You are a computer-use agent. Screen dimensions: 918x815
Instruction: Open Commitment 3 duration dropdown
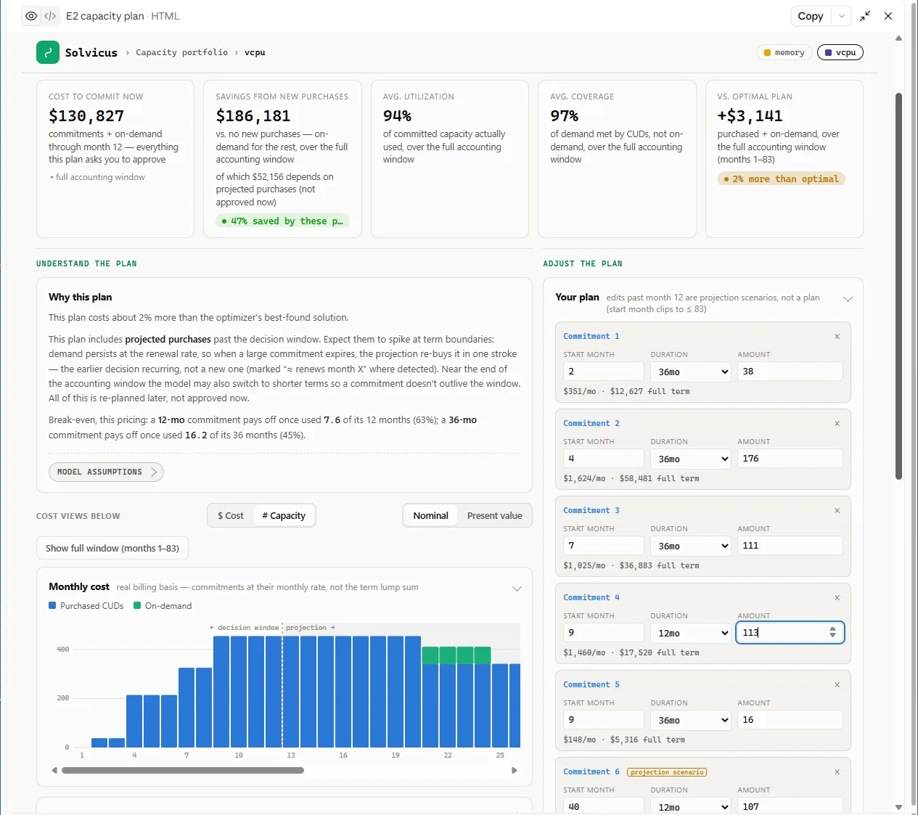click(x=691, y=546)
